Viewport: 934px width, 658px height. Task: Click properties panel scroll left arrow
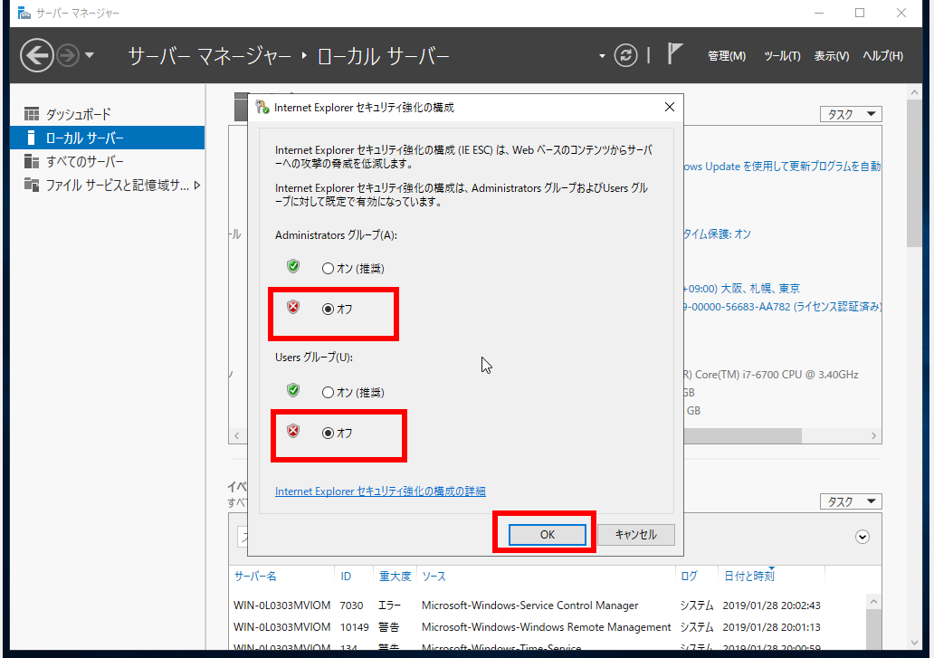click(x=237, y=436)
